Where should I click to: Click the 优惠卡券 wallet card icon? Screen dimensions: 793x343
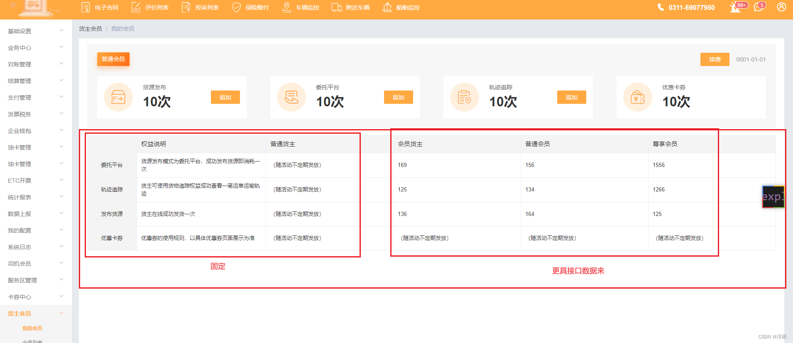pos(638,97)
